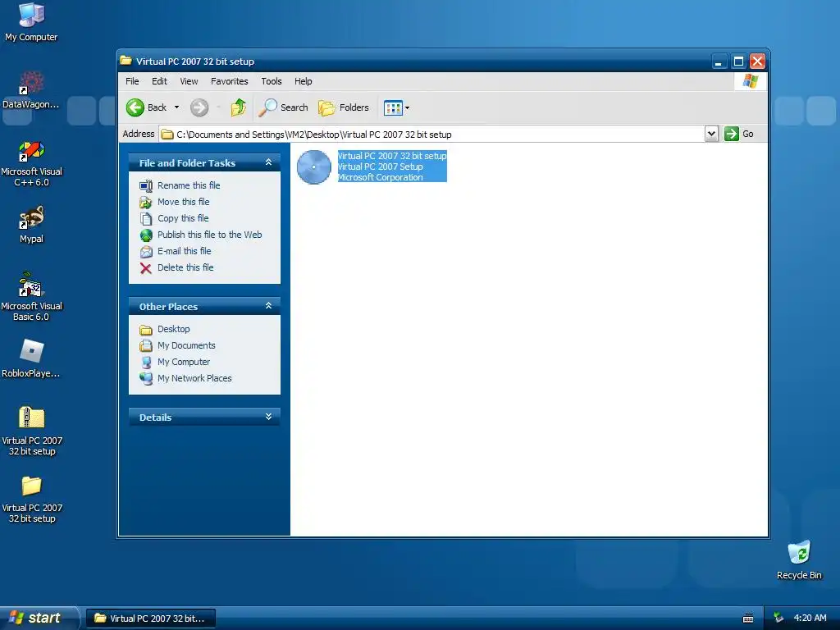Collapse the File and Folder Tasks panel

point(268,162)
